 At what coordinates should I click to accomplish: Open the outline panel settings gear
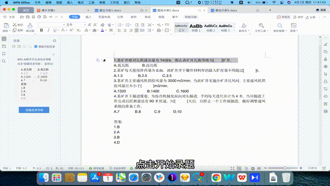pyautogui.click(x=55, y=41)
